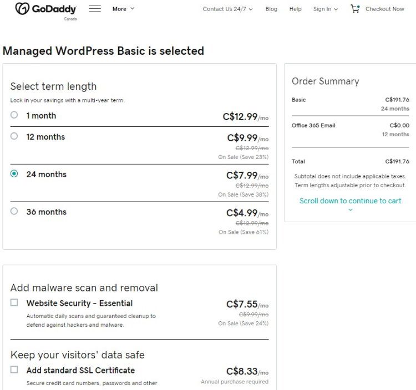416x390 pixels.
Task: Click the Order Summary total amount
Action: click(x=397, y=161)
